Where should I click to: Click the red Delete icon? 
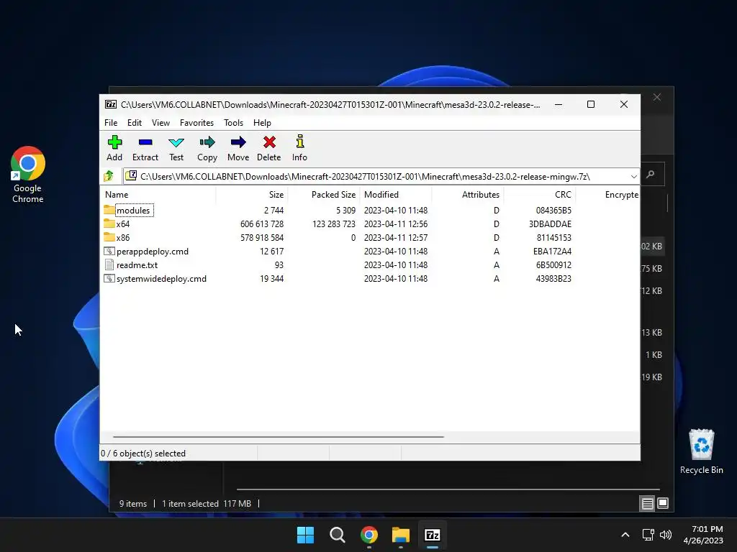coord(269,142)
